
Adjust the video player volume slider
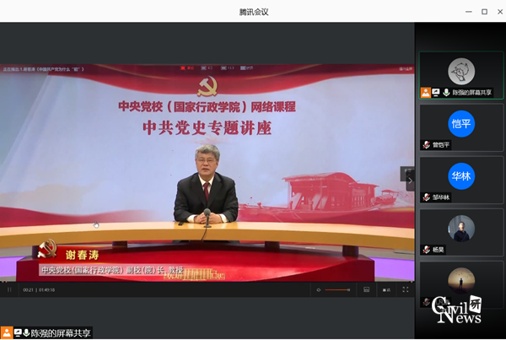(x=338, y=289)
